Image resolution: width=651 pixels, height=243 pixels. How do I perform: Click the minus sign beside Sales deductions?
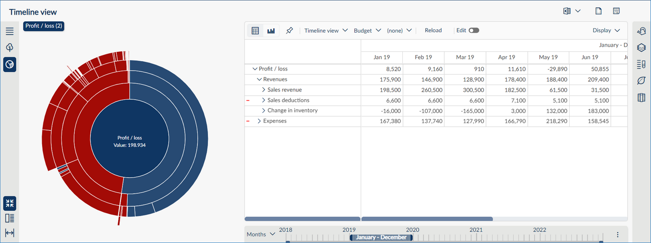pyautogui.click(x=248, y=100)
